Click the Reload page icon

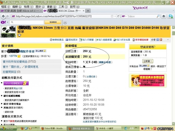[118, 16]
